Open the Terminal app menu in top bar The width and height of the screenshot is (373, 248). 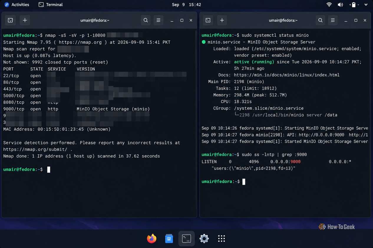51,5
